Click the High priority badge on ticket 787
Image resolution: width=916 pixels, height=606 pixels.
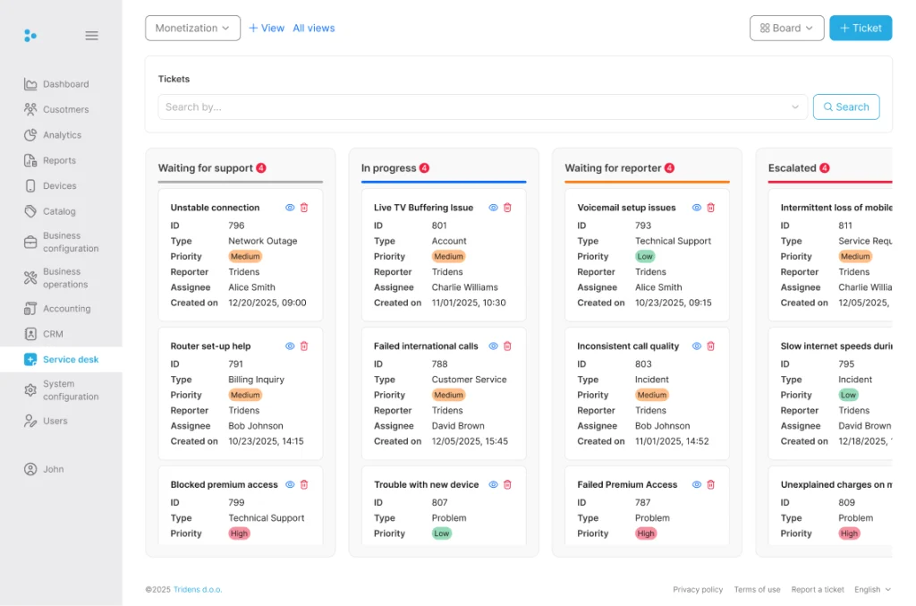[646, 533]
